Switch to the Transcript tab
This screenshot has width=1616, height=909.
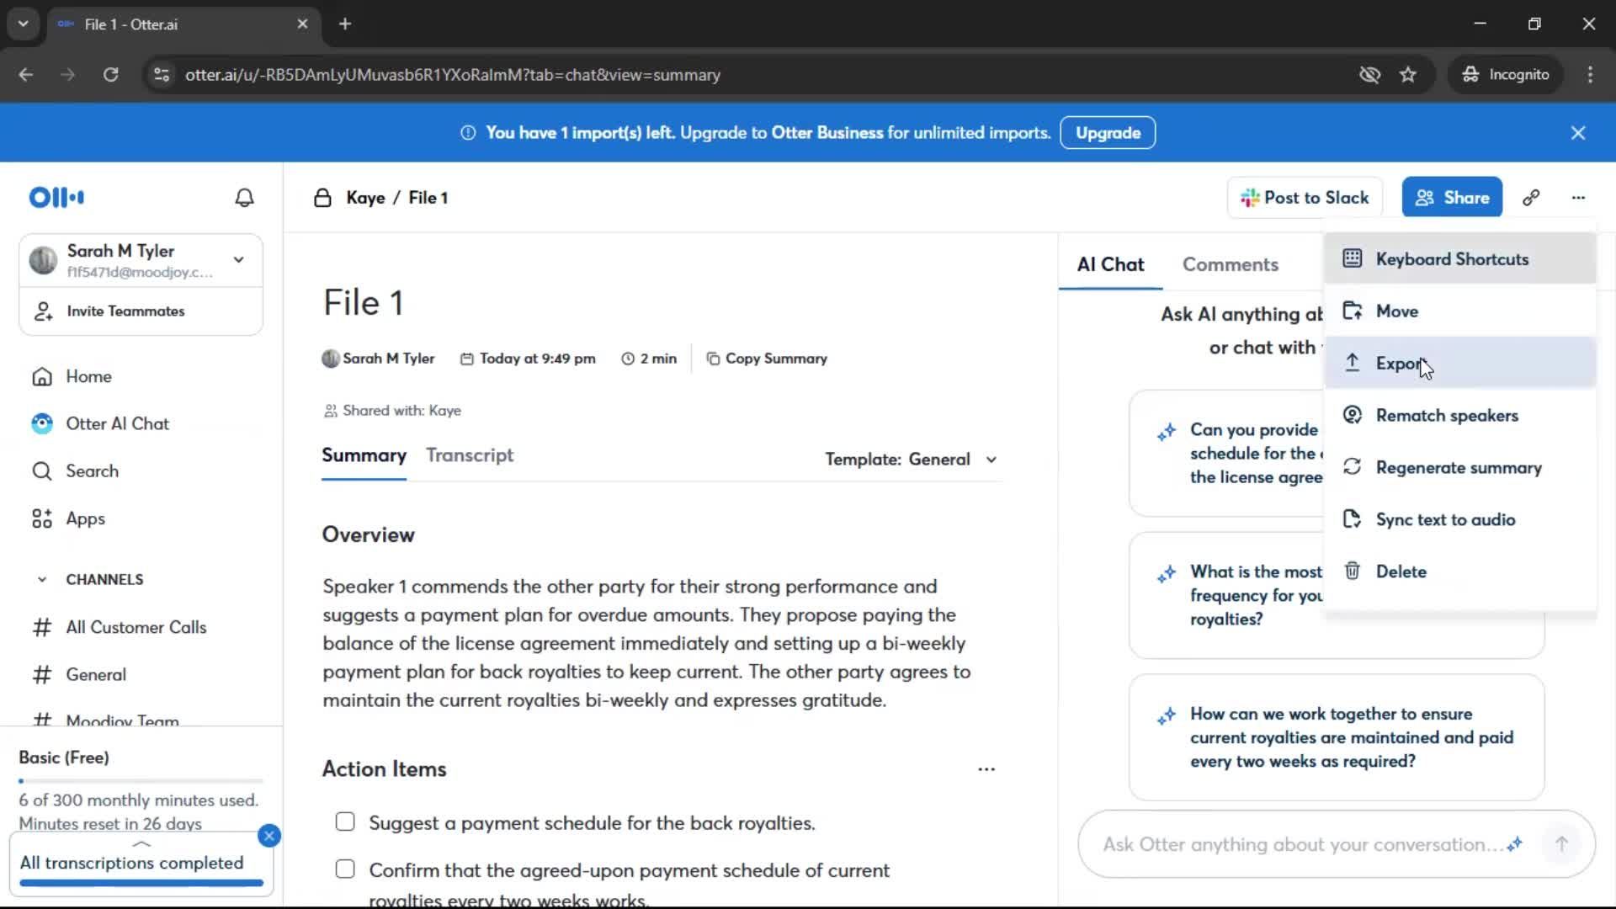(470, 455)
